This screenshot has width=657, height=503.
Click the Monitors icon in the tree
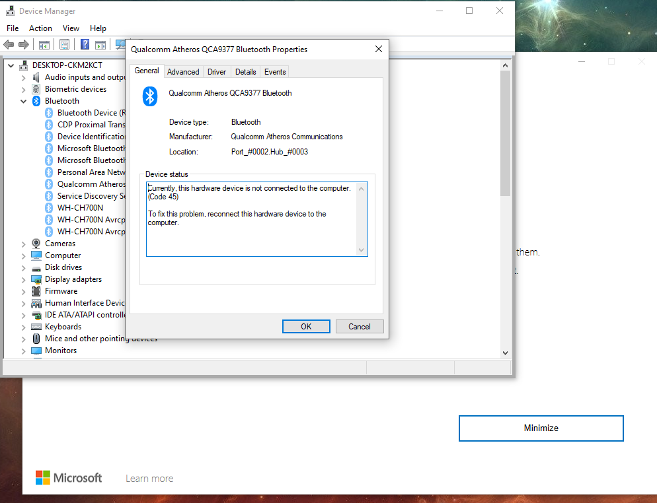point(36,351)
